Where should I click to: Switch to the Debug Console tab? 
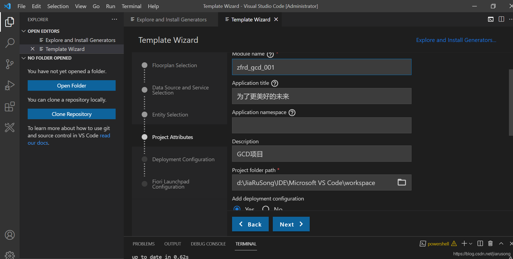click(208, 244)
